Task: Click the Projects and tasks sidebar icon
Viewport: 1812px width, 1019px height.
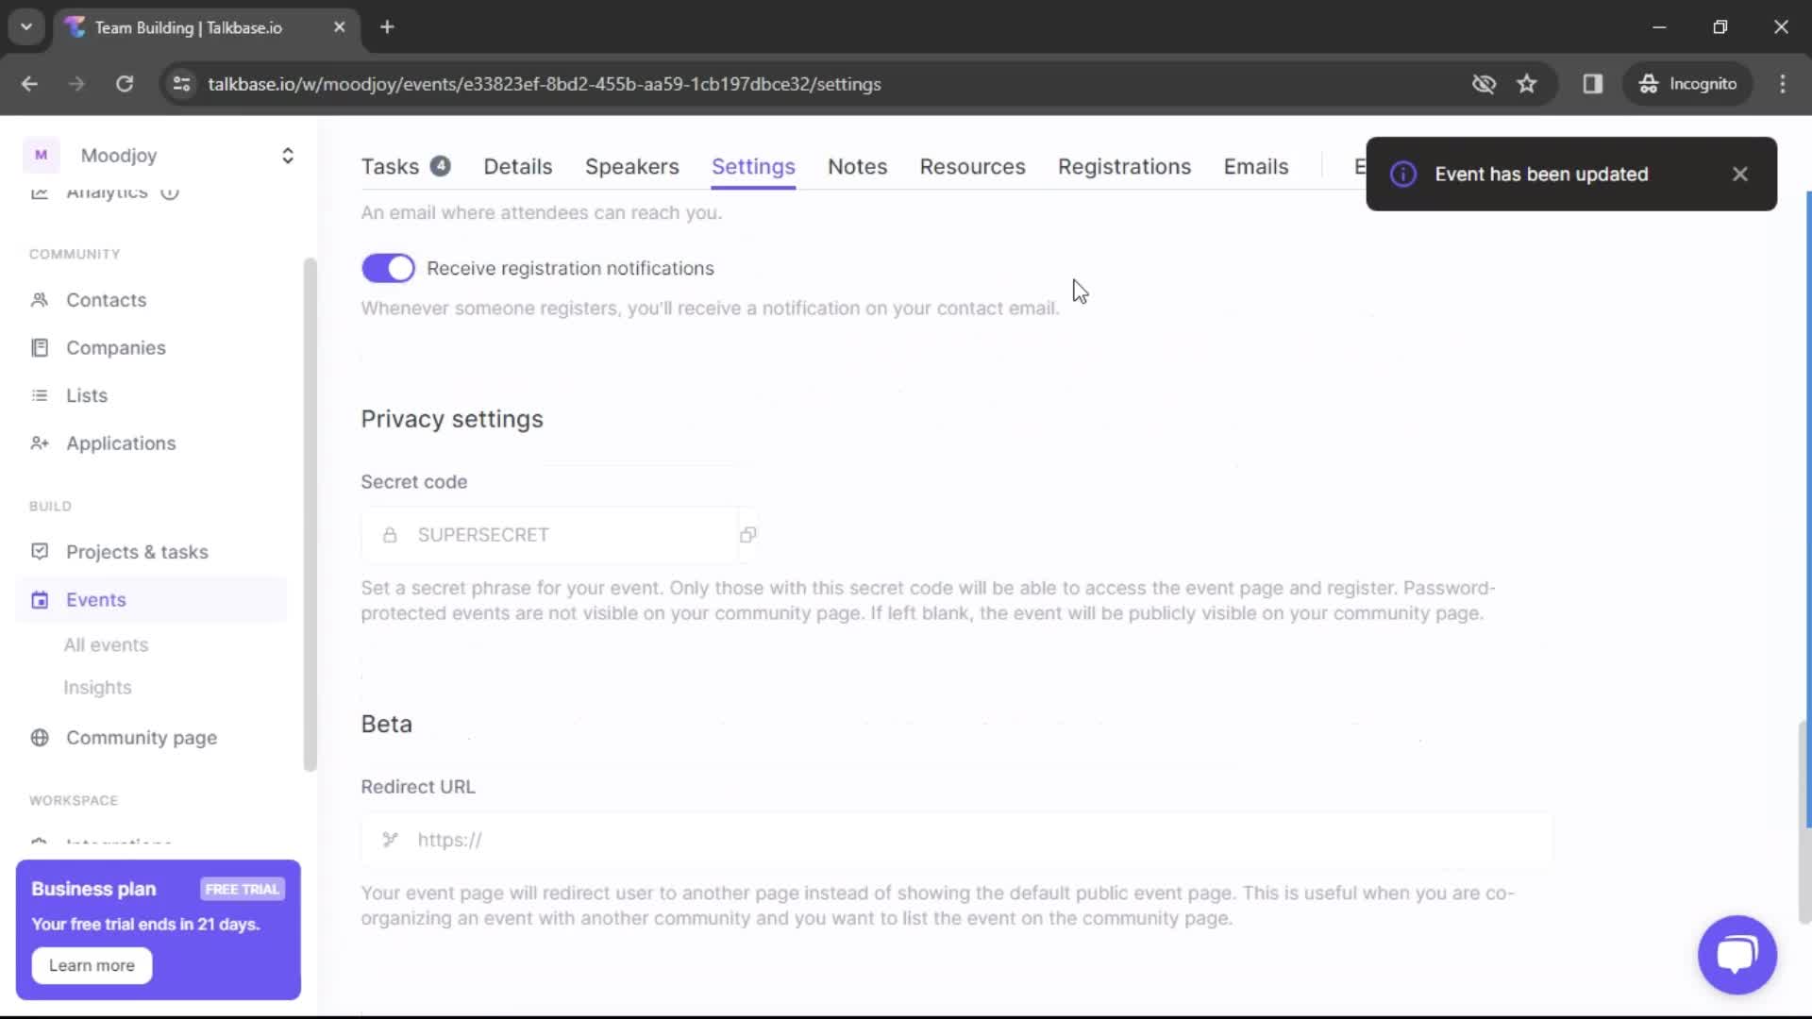Action: coord(40,551)
